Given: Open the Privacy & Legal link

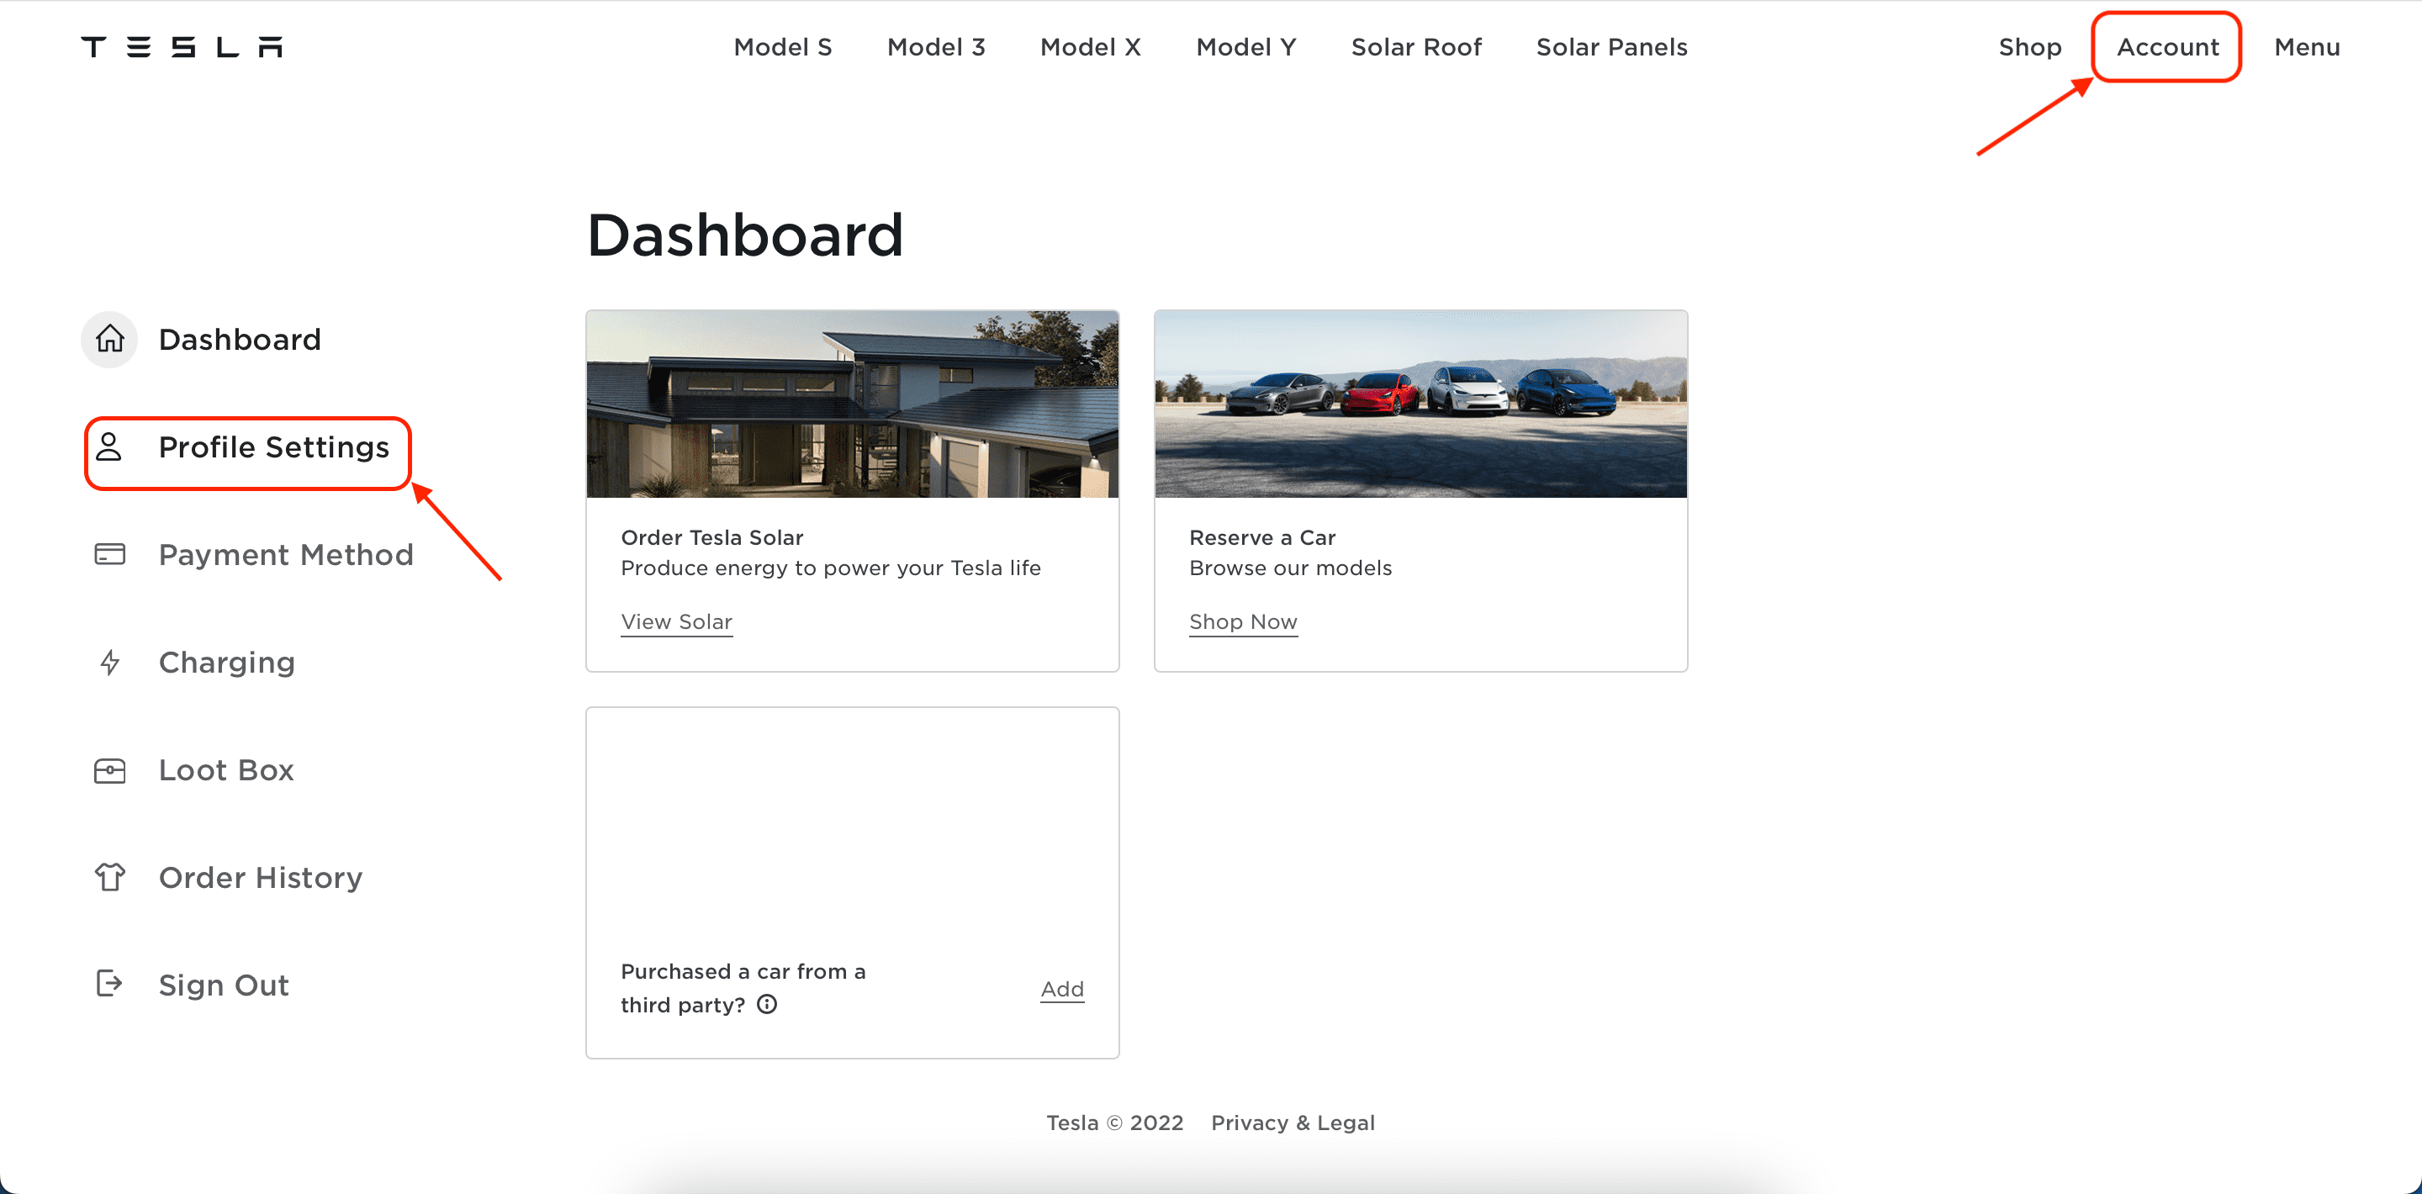Looking at the screenshot, I should point(1292,1123).
